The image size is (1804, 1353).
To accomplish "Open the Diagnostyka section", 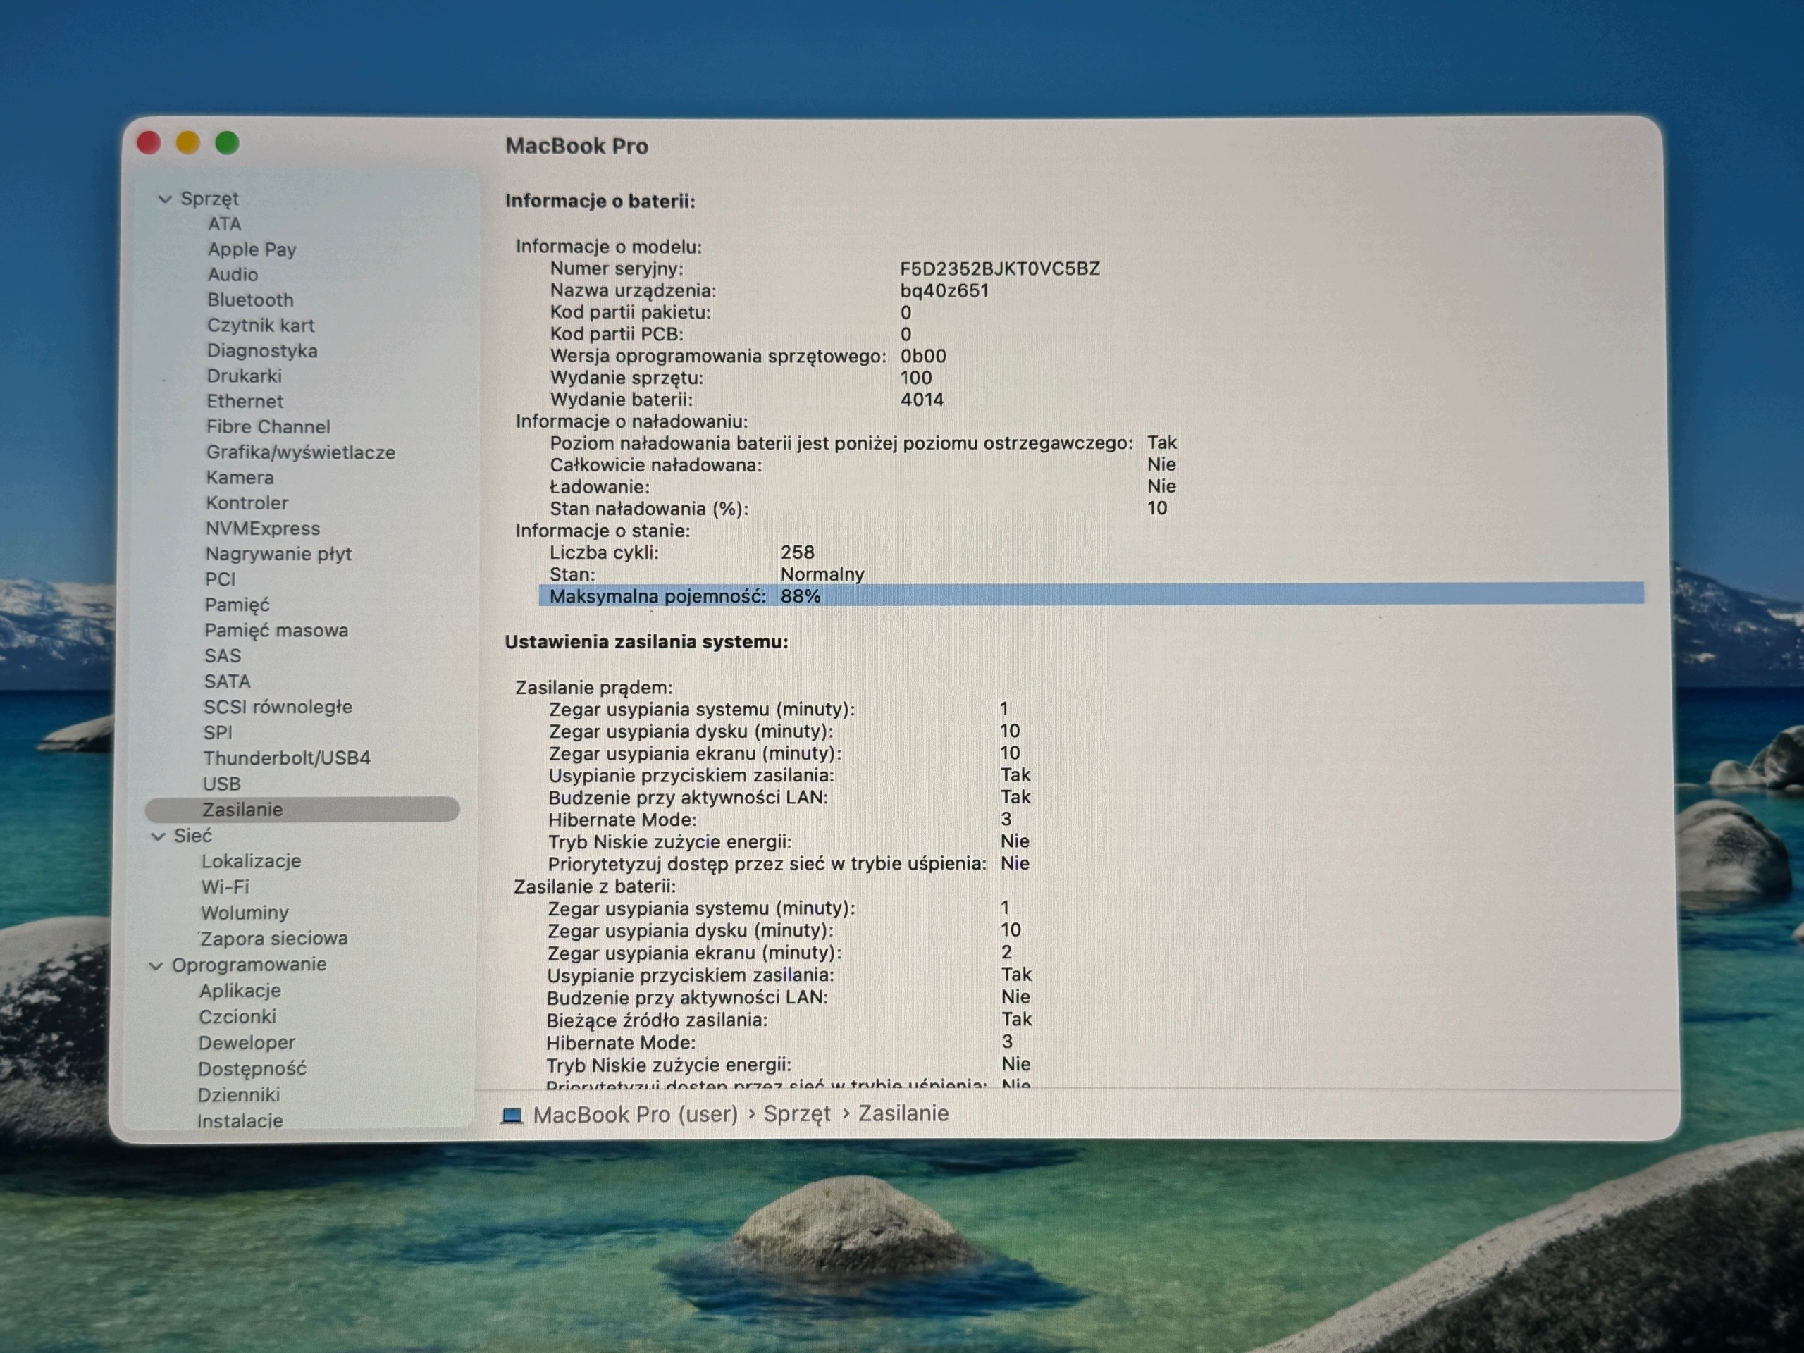I will click(262, 350).
